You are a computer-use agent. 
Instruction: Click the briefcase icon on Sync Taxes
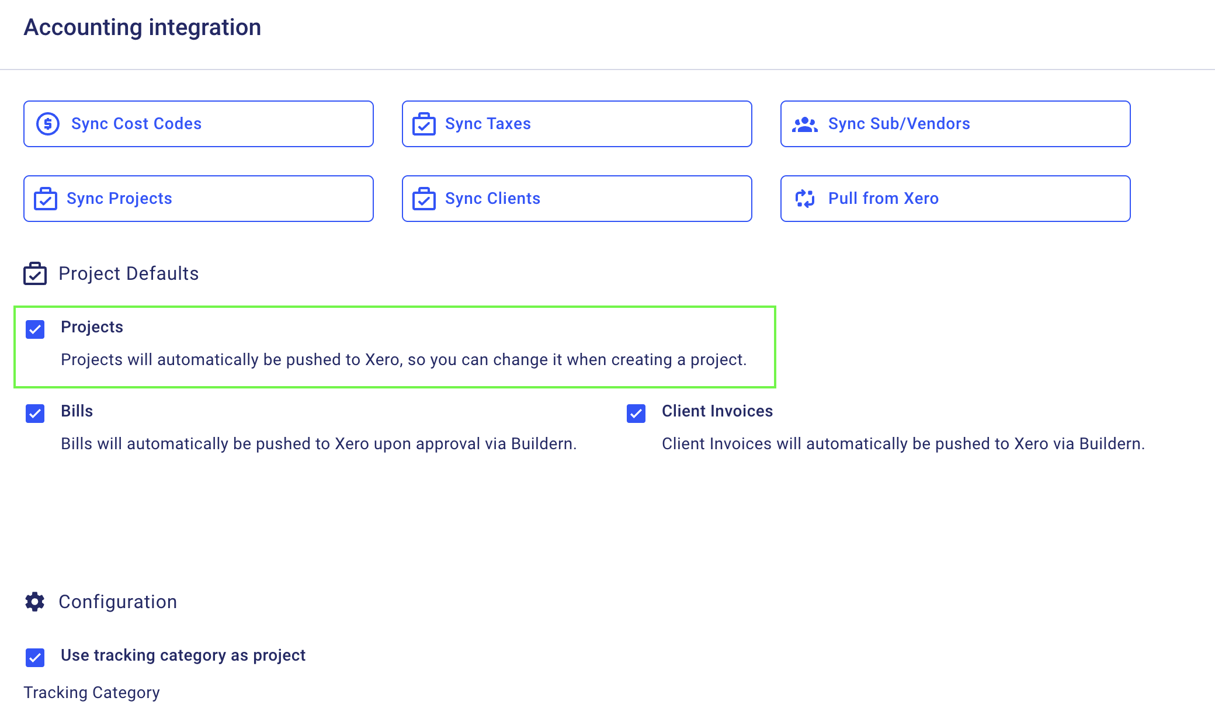[424, 124]
